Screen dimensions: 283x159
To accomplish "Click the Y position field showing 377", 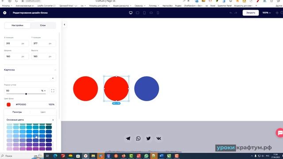I will [x=43, y=43].
